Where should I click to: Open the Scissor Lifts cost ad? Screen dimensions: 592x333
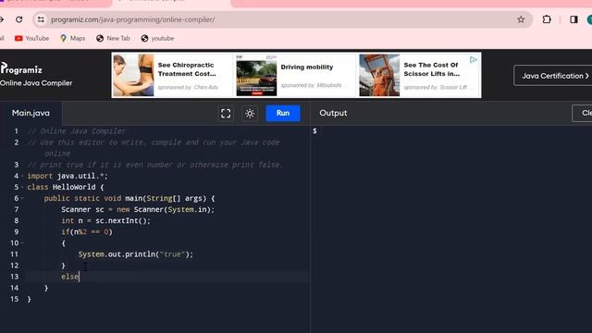coord(418,75)
